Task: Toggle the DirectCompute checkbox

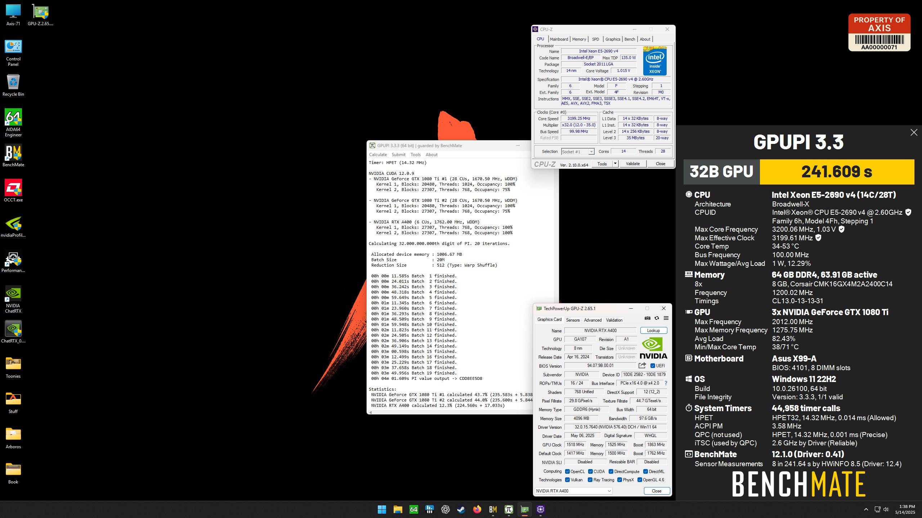Action: point(611,472)
